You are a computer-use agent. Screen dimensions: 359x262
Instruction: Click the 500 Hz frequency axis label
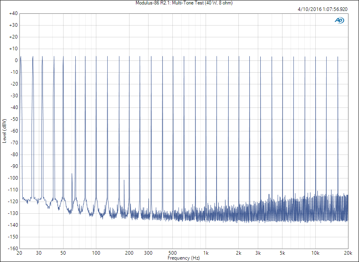point(173,253)
